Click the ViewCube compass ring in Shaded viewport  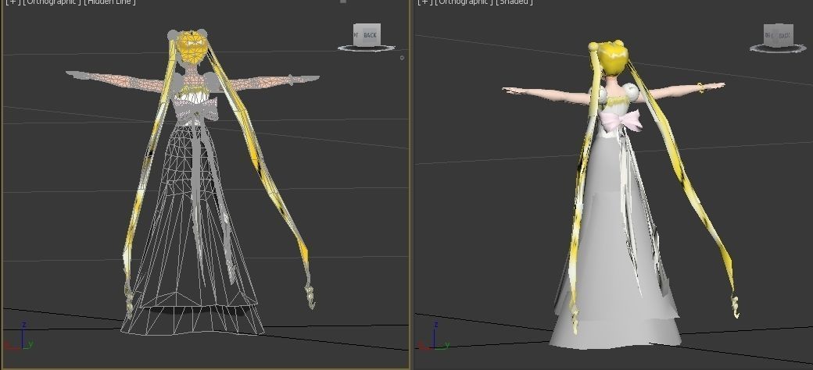click(x=778, y=48)
